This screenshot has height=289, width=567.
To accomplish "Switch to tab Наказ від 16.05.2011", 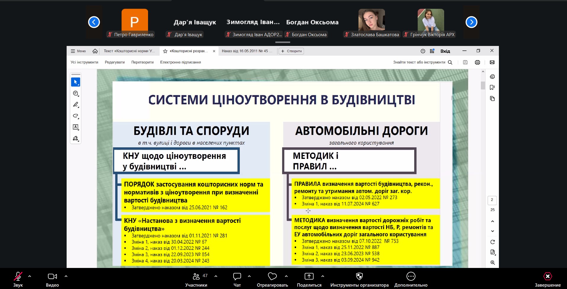I will click(x=247, y=51).
